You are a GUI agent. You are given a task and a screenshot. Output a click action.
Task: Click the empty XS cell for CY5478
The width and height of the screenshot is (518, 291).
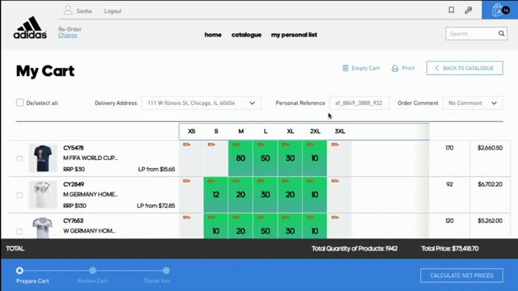click(191, 158)
